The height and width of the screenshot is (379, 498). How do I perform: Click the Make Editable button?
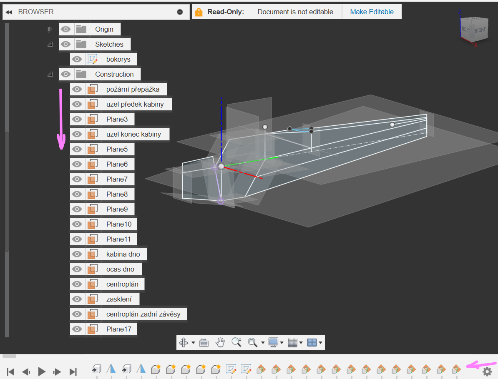click(372, 12)
